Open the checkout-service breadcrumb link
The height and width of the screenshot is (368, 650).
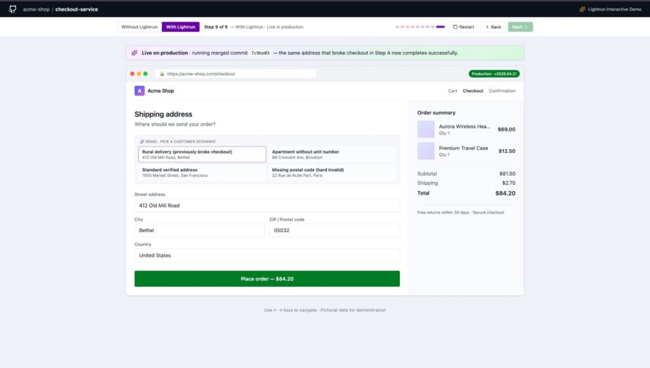(x=77, y=9)
